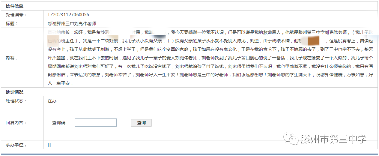Click the 处理状态 label
Screen dimensions: 379x156
point(16,101)
